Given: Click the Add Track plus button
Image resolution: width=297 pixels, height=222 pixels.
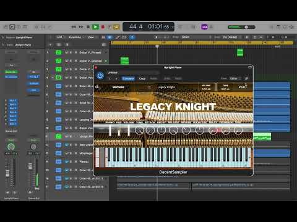Looking at the screenshot, I should [x=50, y=45].
